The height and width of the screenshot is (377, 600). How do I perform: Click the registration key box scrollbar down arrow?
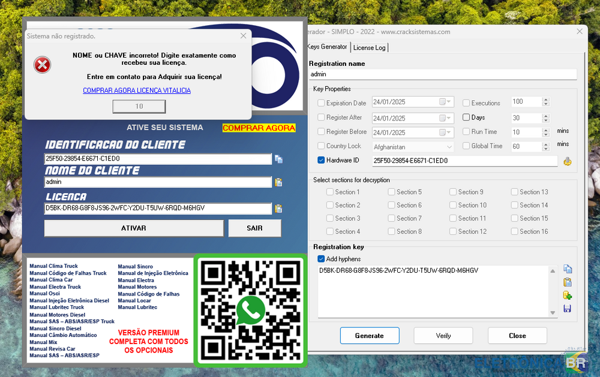pyautogui.click(x=553, y=313)
